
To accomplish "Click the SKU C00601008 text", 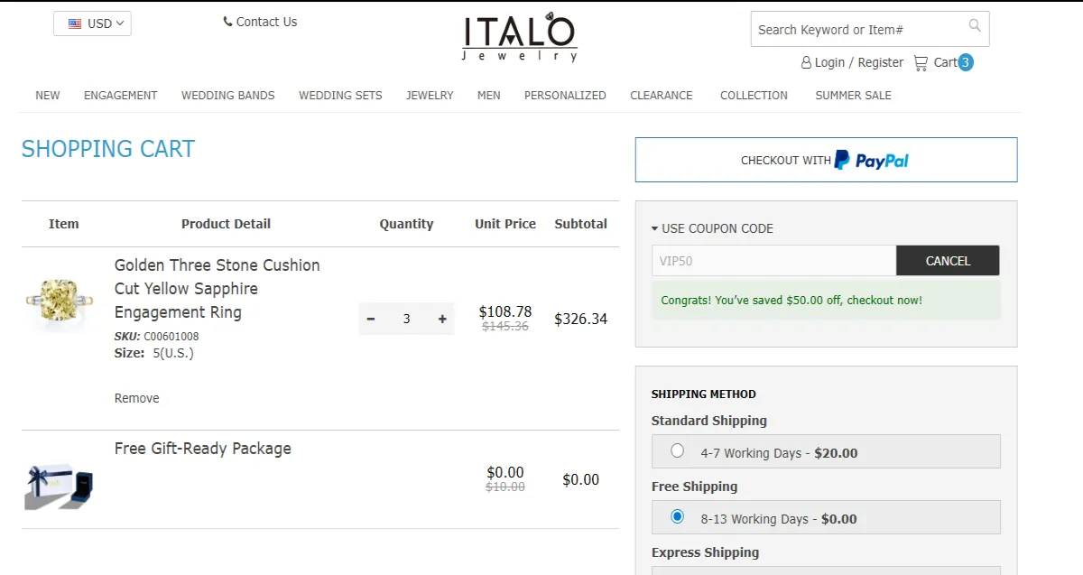I will pyautogui.click(x=157, y=337).
